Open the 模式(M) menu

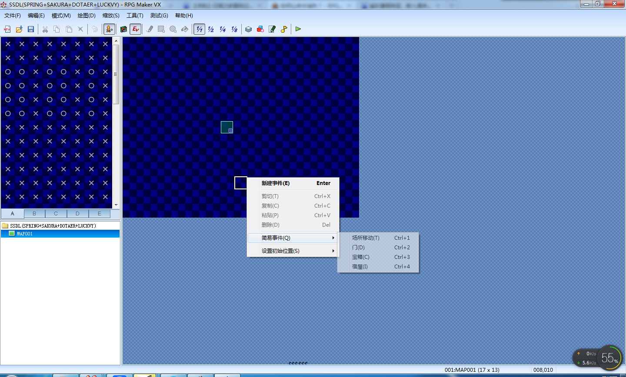[x=61, y=16]
